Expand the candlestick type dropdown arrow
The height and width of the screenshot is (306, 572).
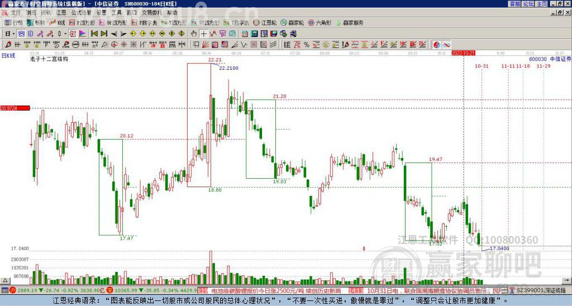click(x=65, y=34)
